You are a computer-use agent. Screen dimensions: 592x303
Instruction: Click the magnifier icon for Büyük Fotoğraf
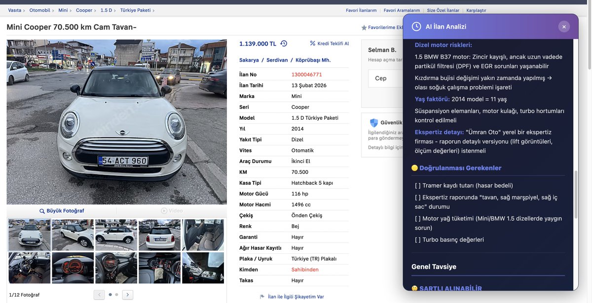point(42,211)
